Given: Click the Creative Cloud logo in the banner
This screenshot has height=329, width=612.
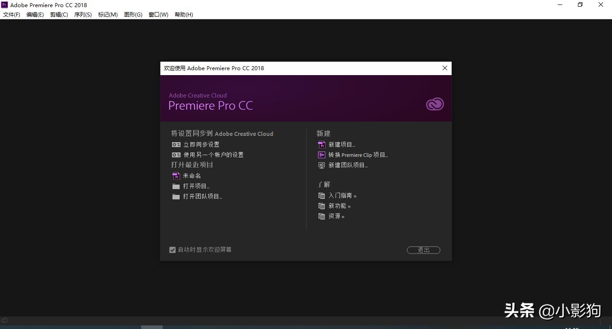Looking at the screenshot, I should (x=434, y=104).
